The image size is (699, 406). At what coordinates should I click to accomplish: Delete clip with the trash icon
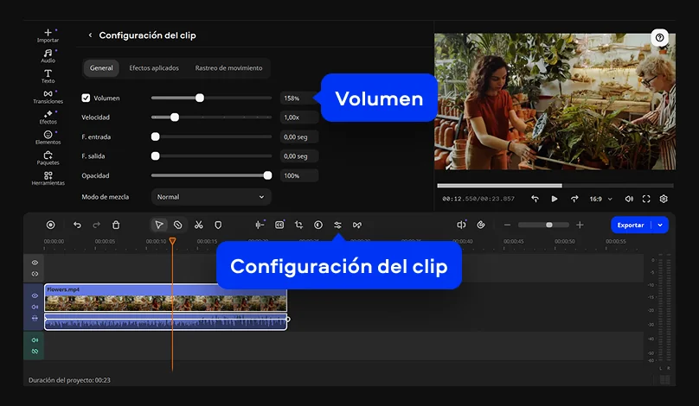point(116,225)
